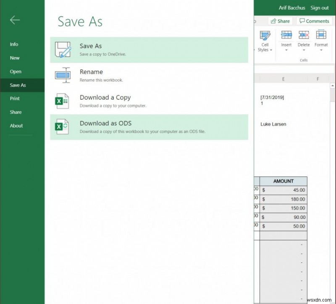This screenshot has width=336, height=304.
Task: Click the Download as ODS file icon
Action: click(x=62, y=127)
